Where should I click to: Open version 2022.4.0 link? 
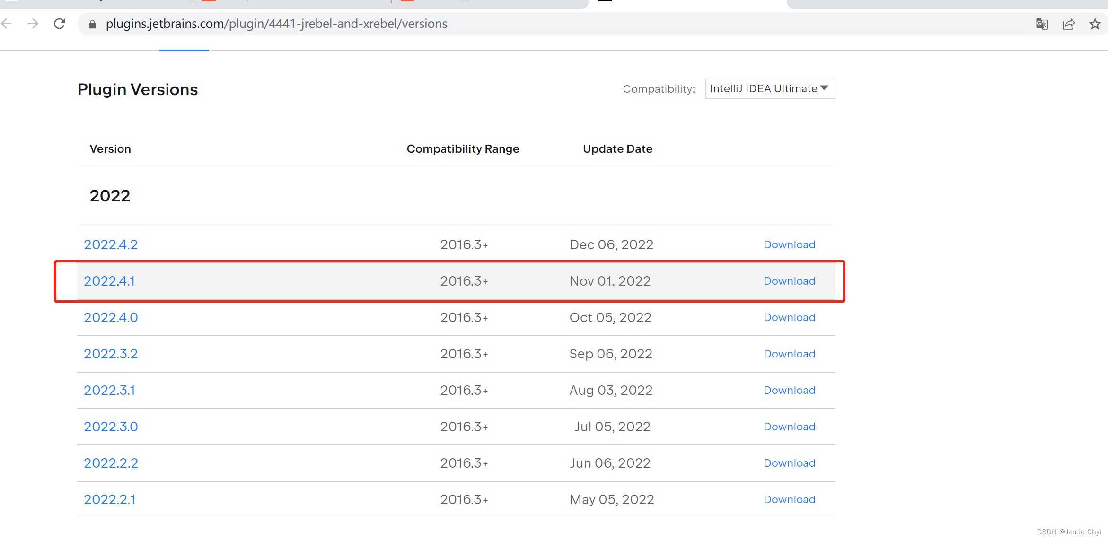(x=111, y=317)
